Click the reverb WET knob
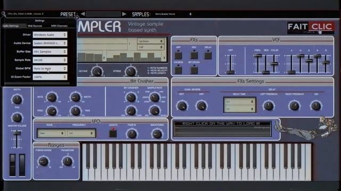This screenshot has width=341, height=191. tap(182, 106)
